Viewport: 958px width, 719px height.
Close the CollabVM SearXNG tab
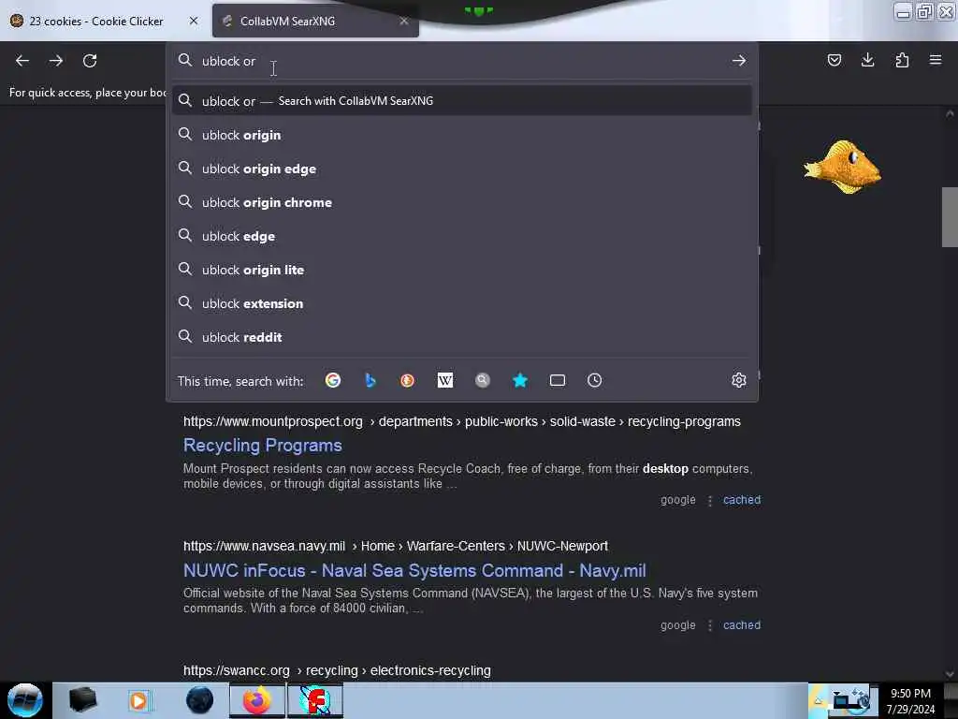[x=404, y=21]
